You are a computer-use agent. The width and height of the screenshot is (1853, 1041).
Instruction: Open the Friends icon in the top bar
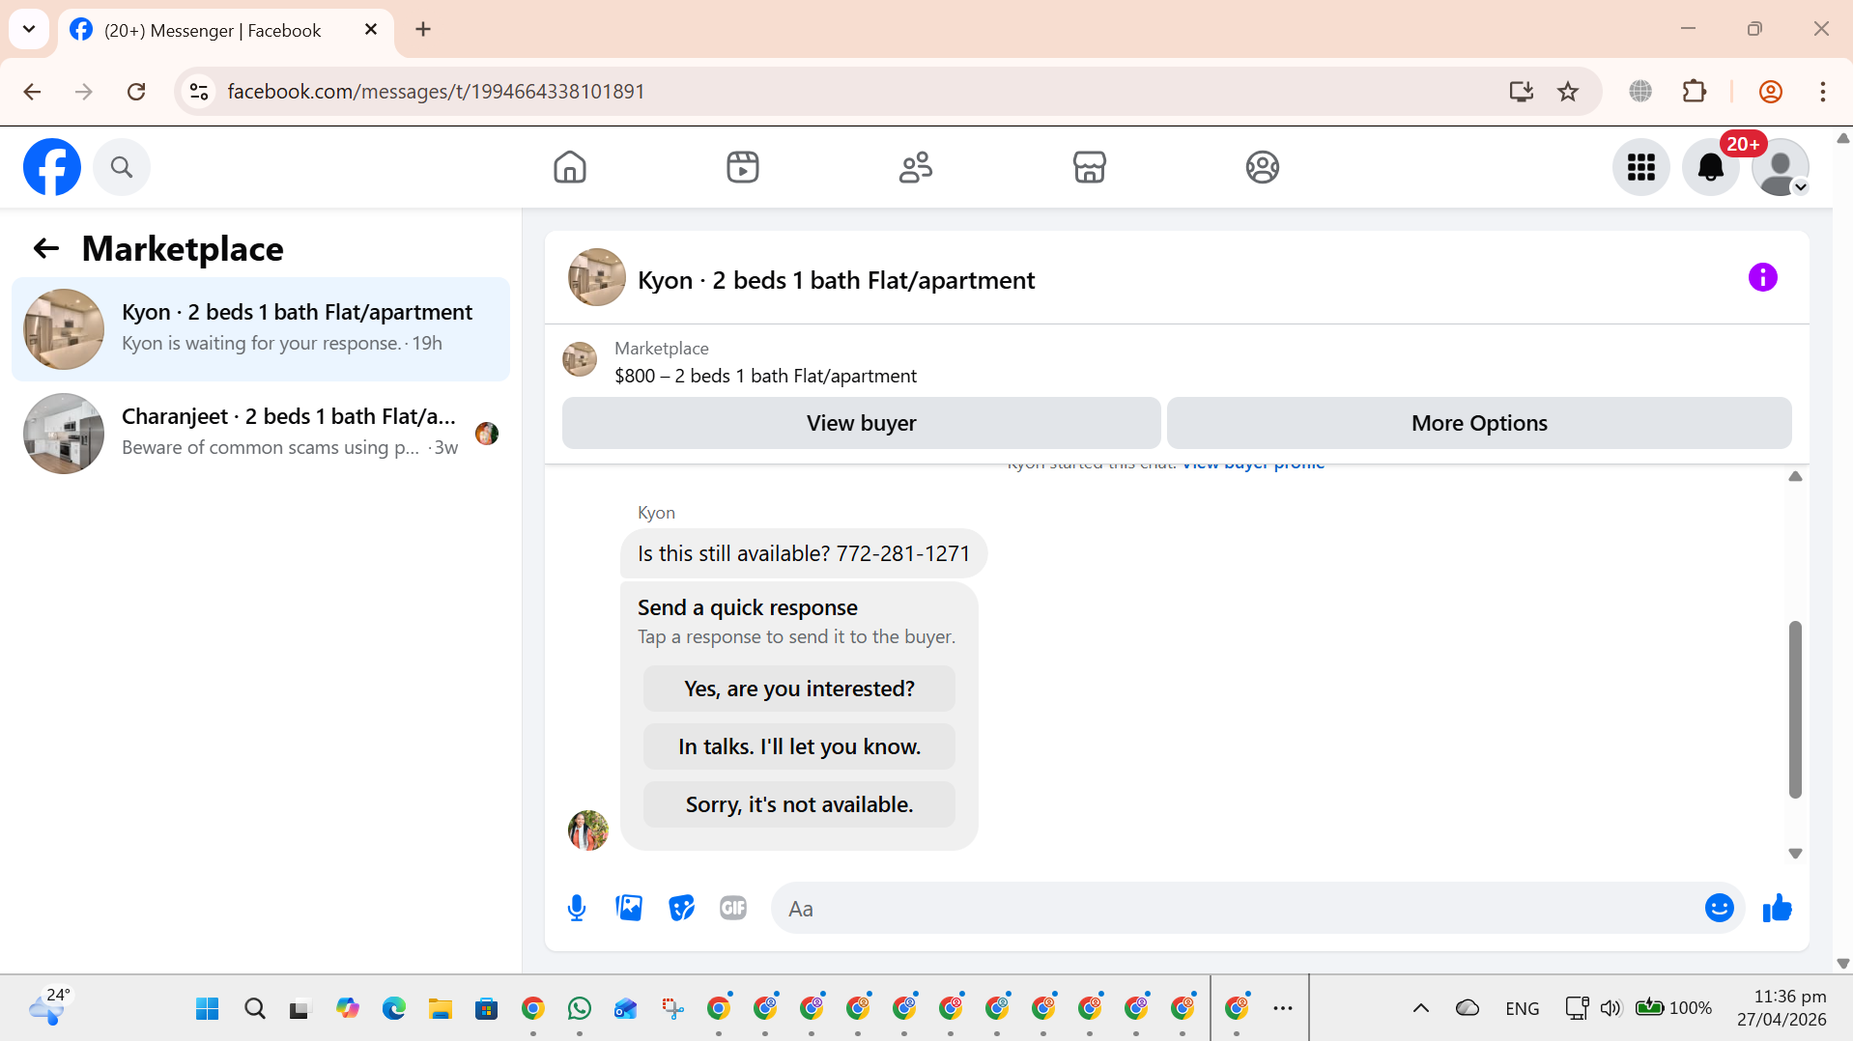tap(916, 167)
